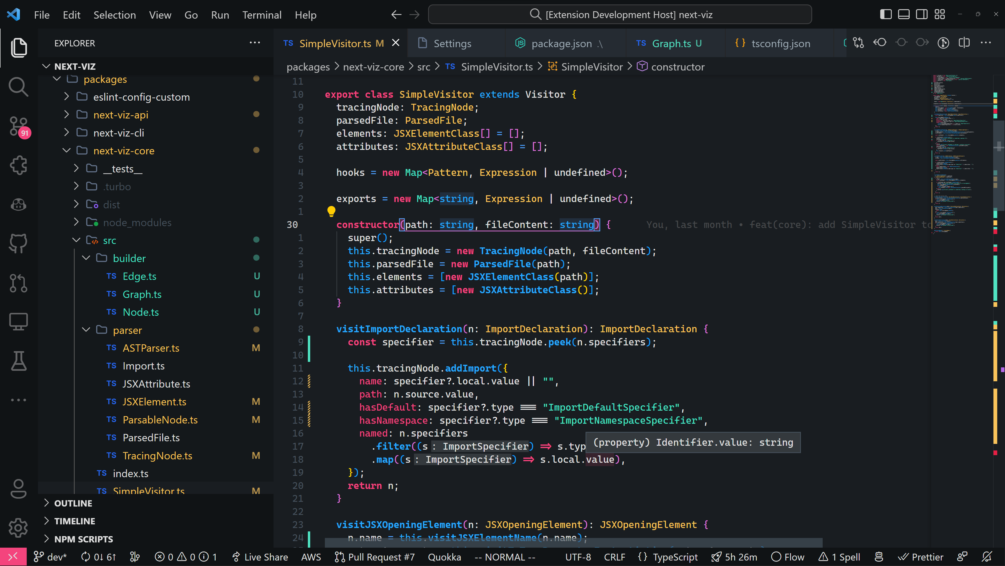Customize layout icon in title bar
Screen dimensions: 1005x566
click(x=940, y=15)
